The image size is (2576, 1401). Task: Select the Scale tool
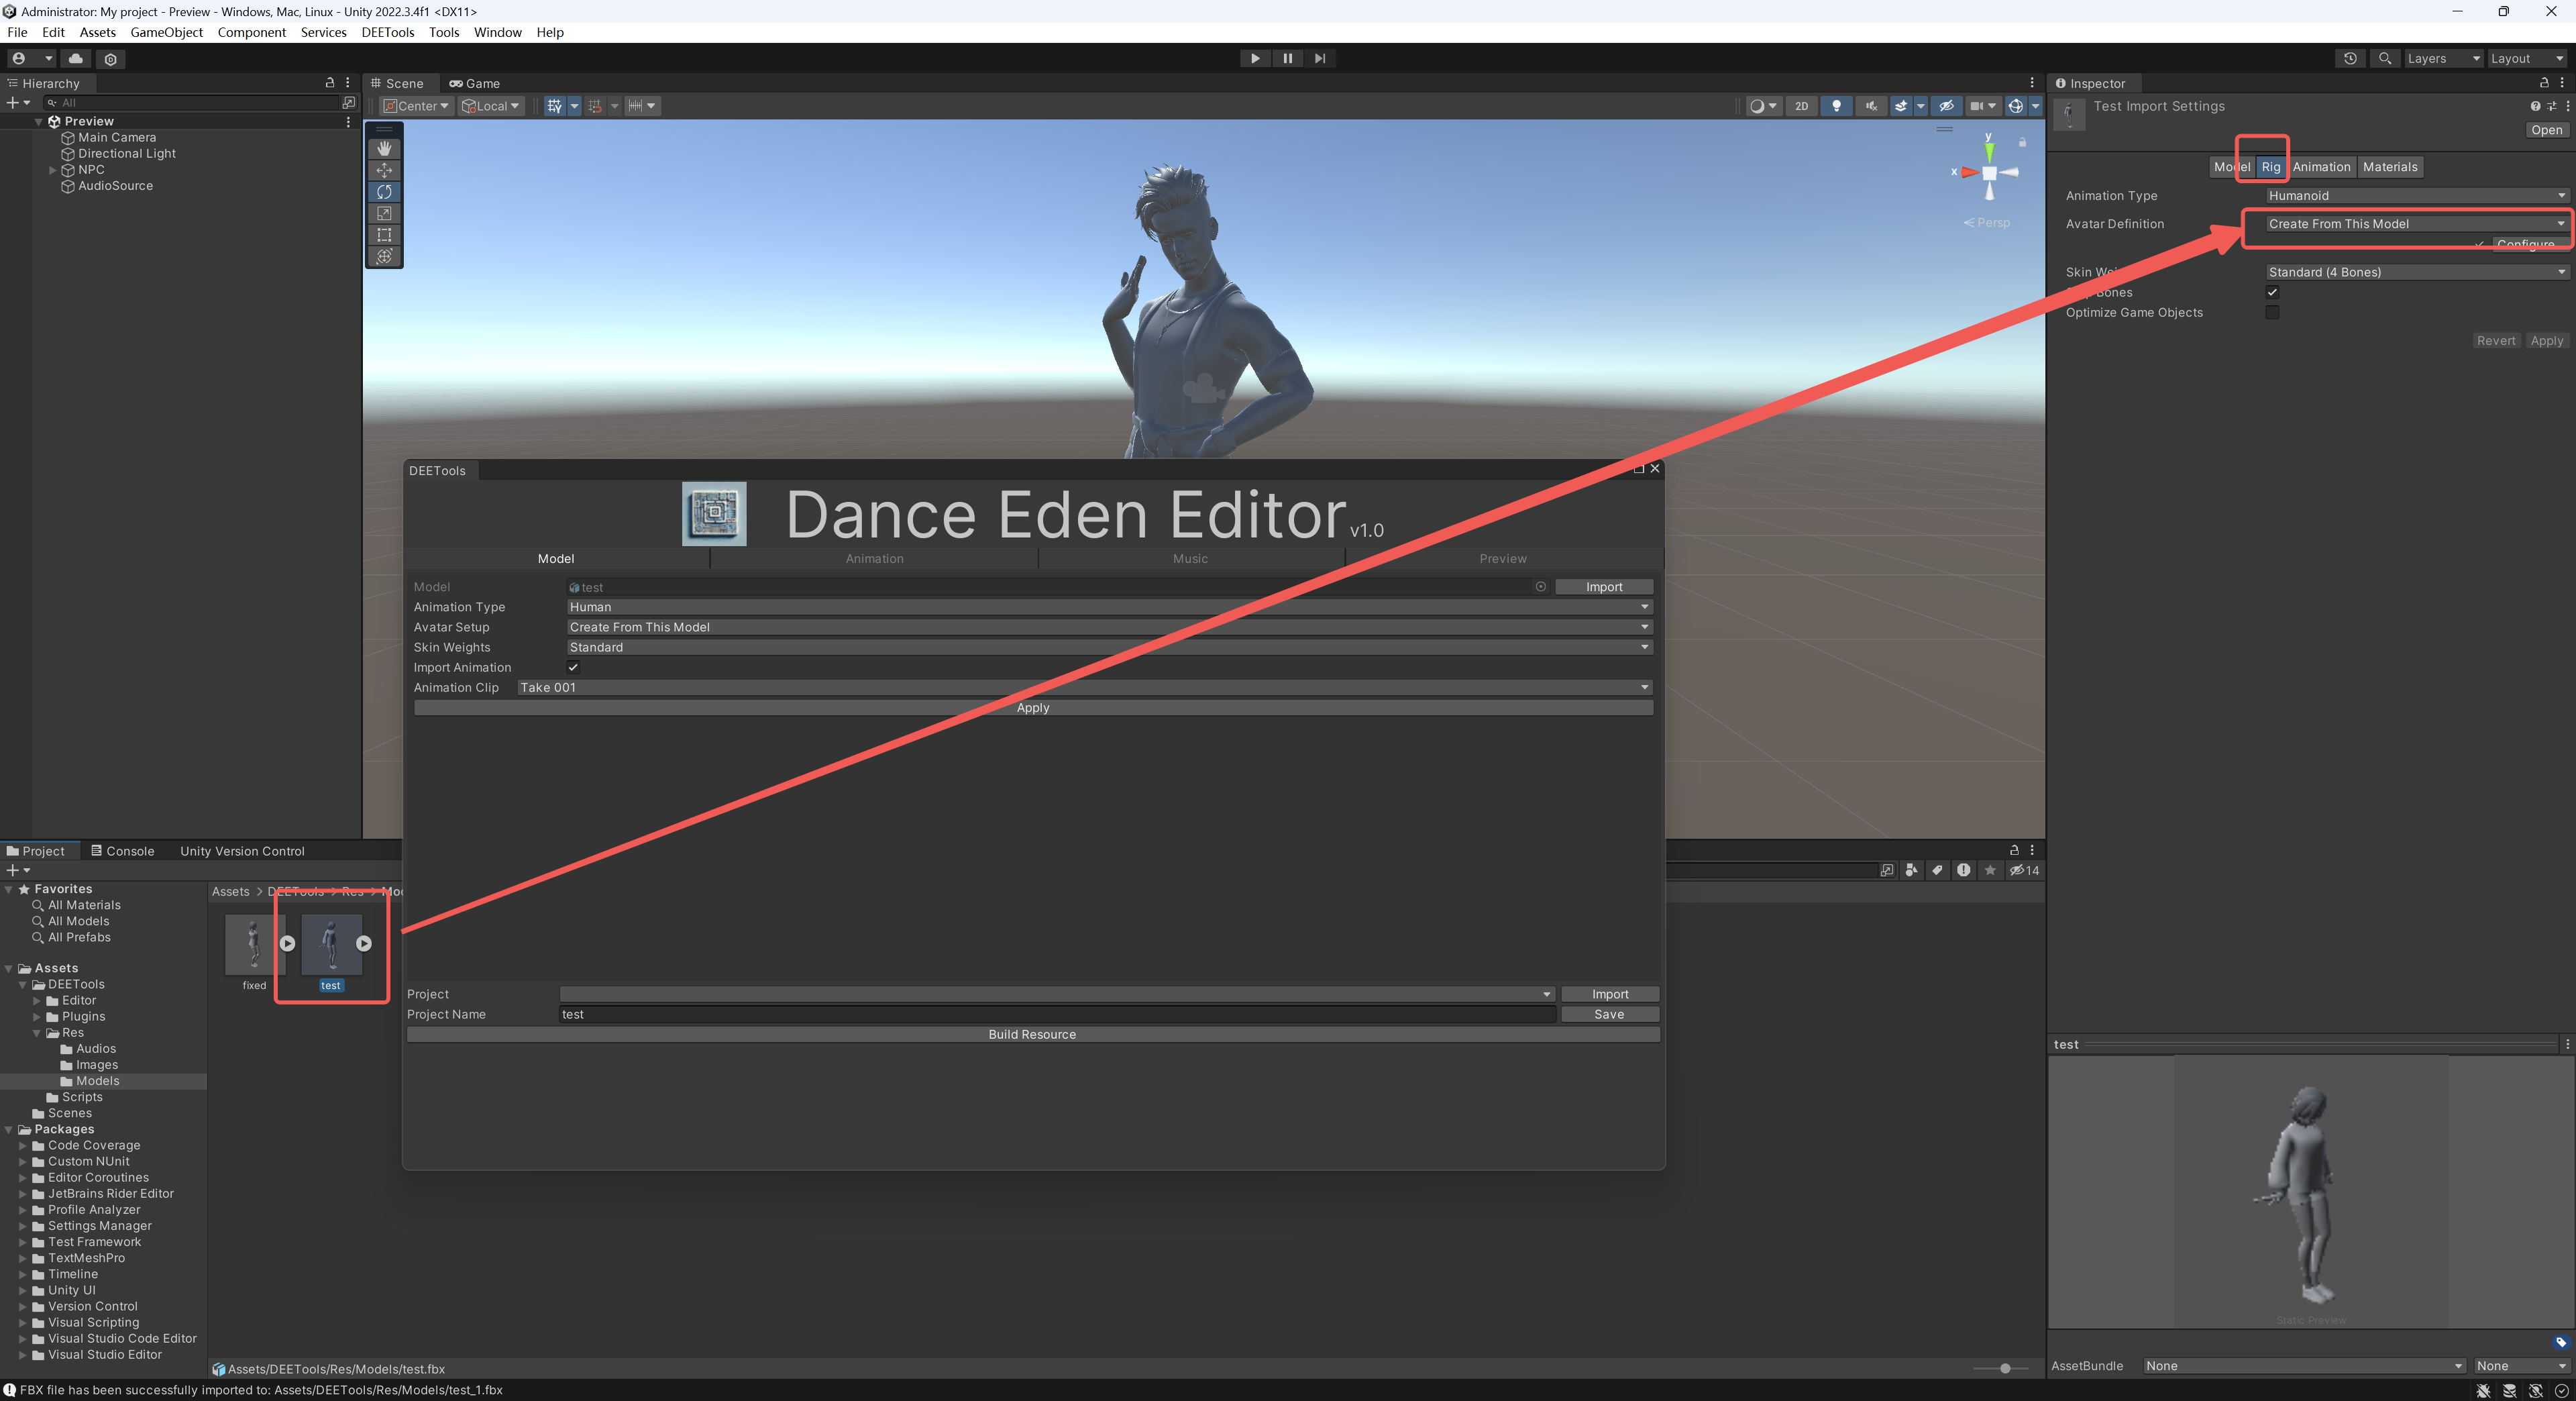click(384, 213)
